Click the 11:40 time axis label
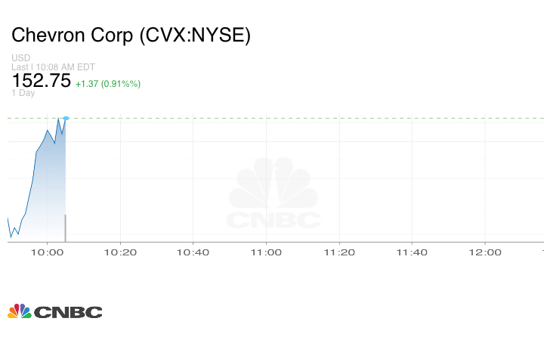 point(412,252)
